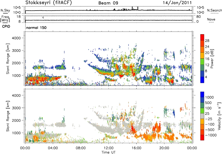The height and width of the screenshot is (154, 222).
Task: Click the '-1000' Velocity colorbar tick label
Action: pyautogui.click(x=211, y=135)
